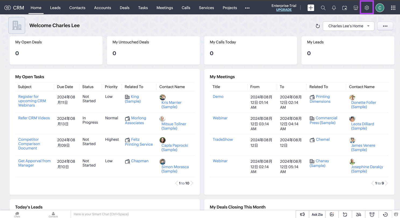Open notifications bell icon
Screen dimensions: 400x218
coord(334,8)
